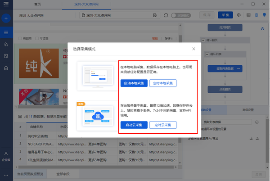Switch to 全部字段 tab

63,174
